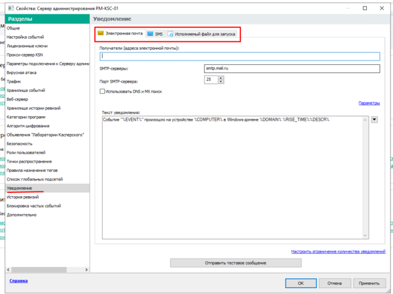This screenshot has height=294, width=393.
Task: Select Объявления Лаборатории Касперского section
Action: coord(47,135)
